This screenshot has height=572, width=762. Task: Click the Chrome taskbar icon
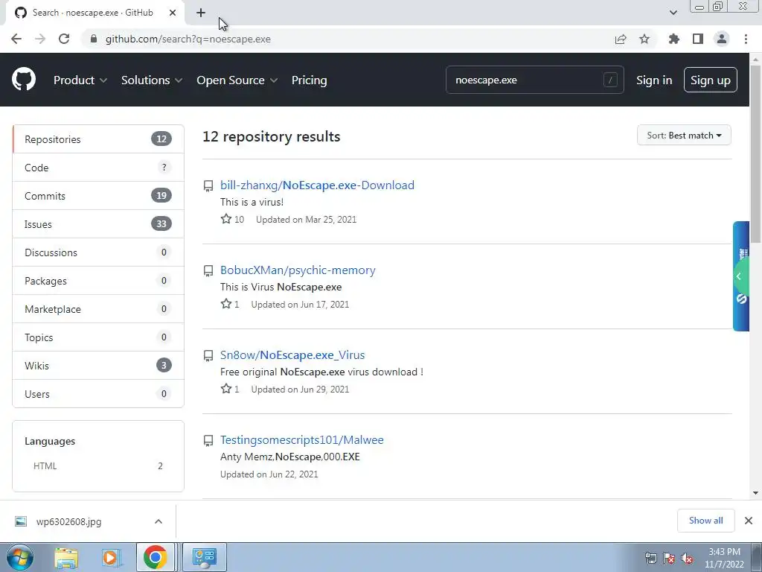(x=155, y=557)
